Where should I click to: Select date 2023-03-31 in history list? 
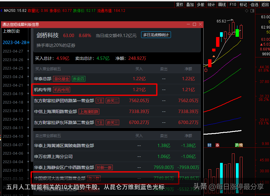point(13,170)
